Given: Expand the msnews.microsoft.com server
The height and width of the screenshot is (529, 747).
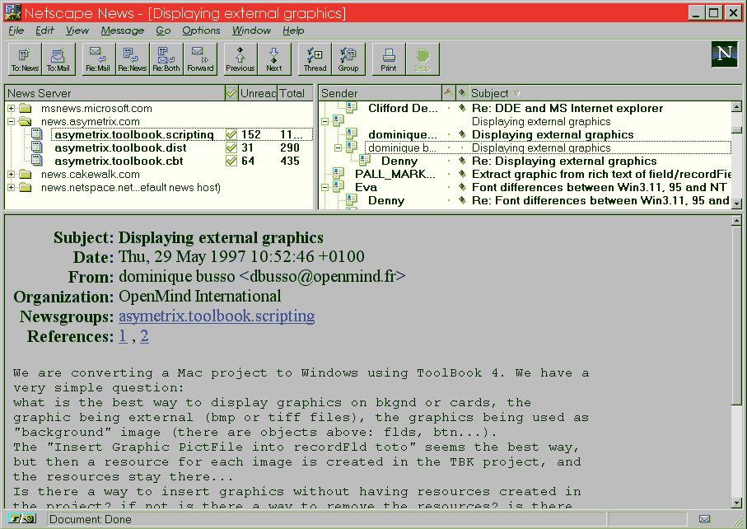Looking at the screenshot, I should 12,109.
